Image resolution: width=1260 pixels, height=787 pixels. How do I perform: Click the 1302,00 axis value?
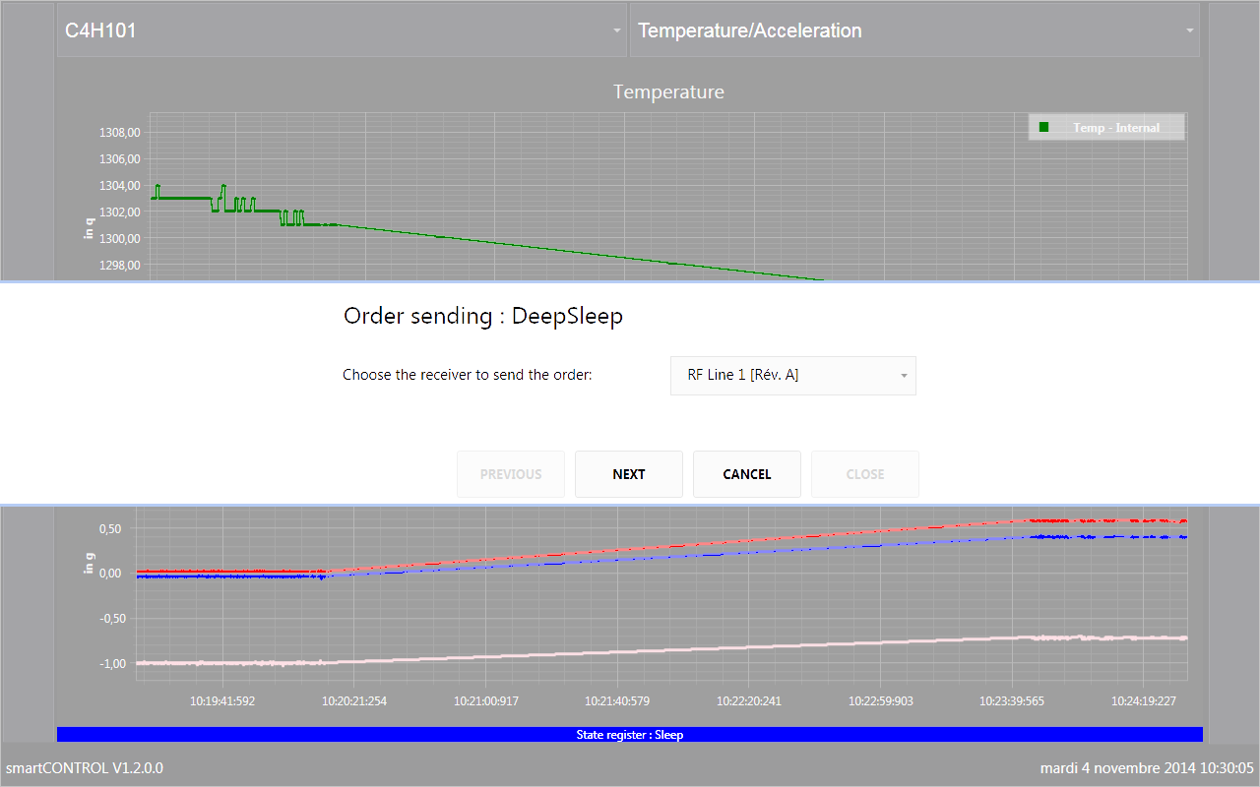pyautogui.click(x=121, y=212)
